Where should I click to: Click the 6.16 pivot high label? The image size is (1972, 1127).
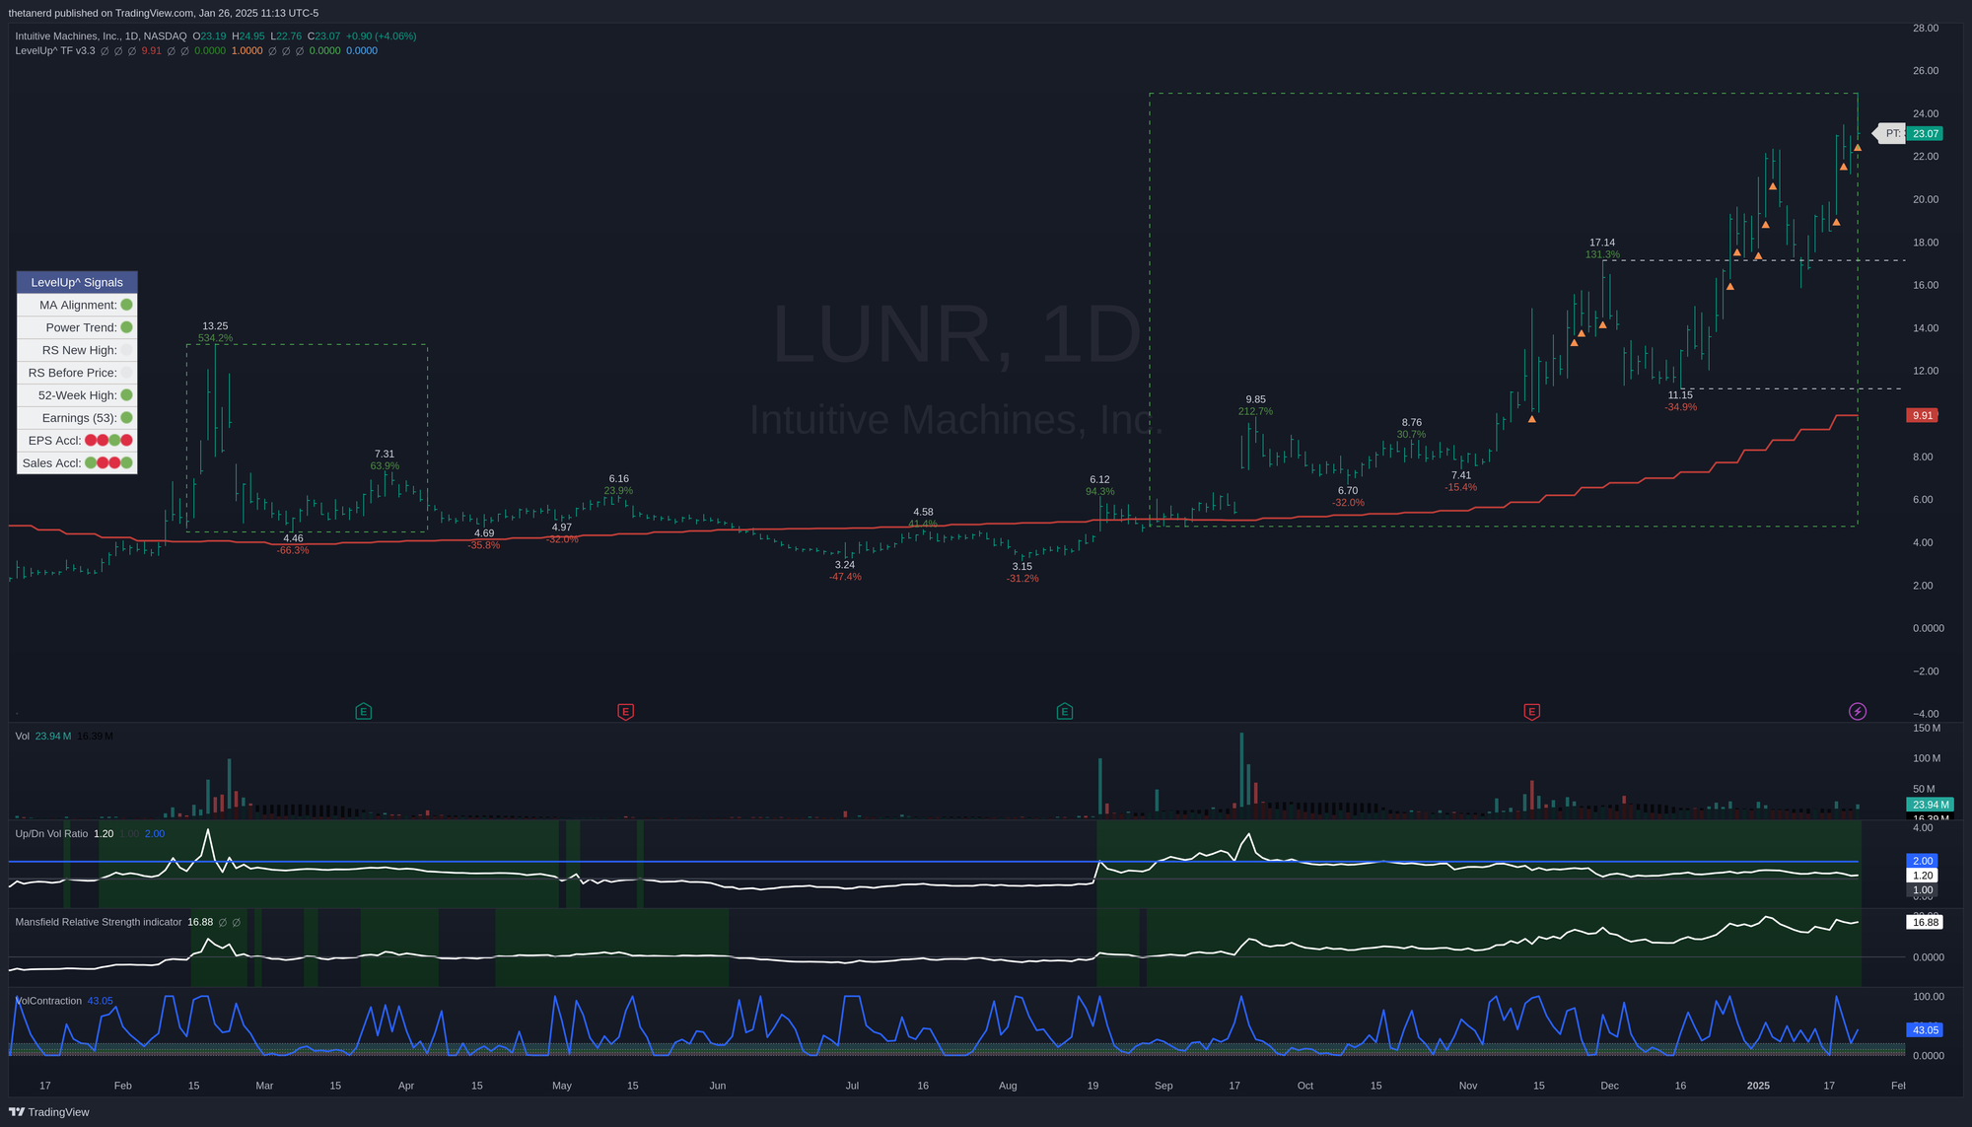(x=619, y=479)
